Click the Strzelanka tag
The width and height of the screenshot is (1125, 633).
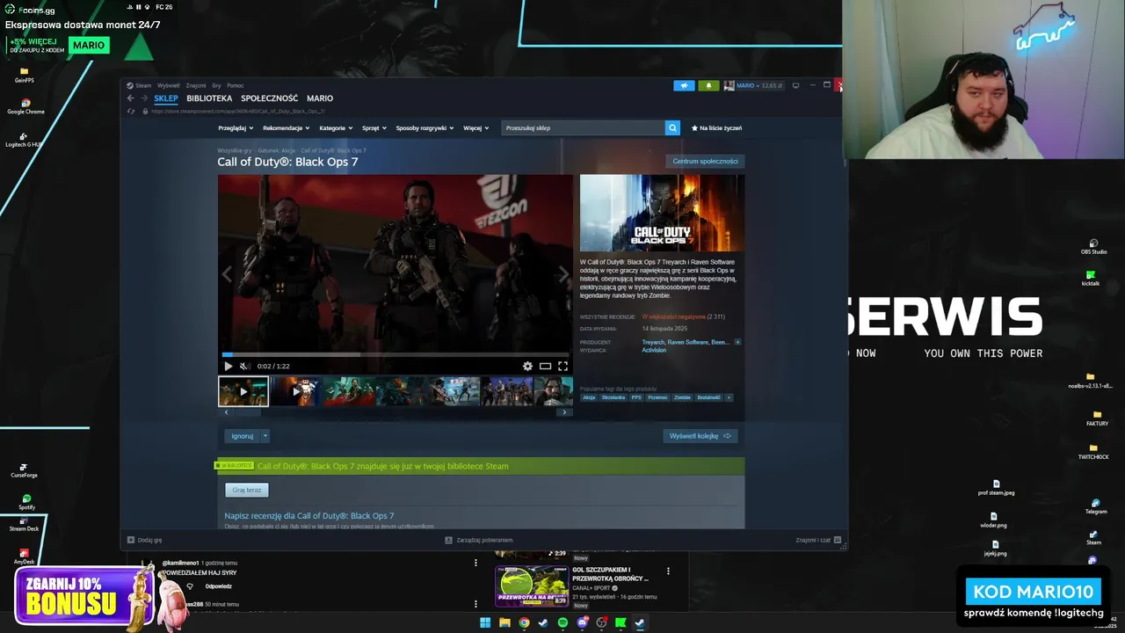click(613, 397)
